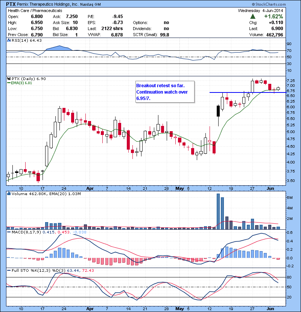The image size is (301, 312).
Task: Click the Breakout retest annotation box
Action: click(x=165, y=92)
